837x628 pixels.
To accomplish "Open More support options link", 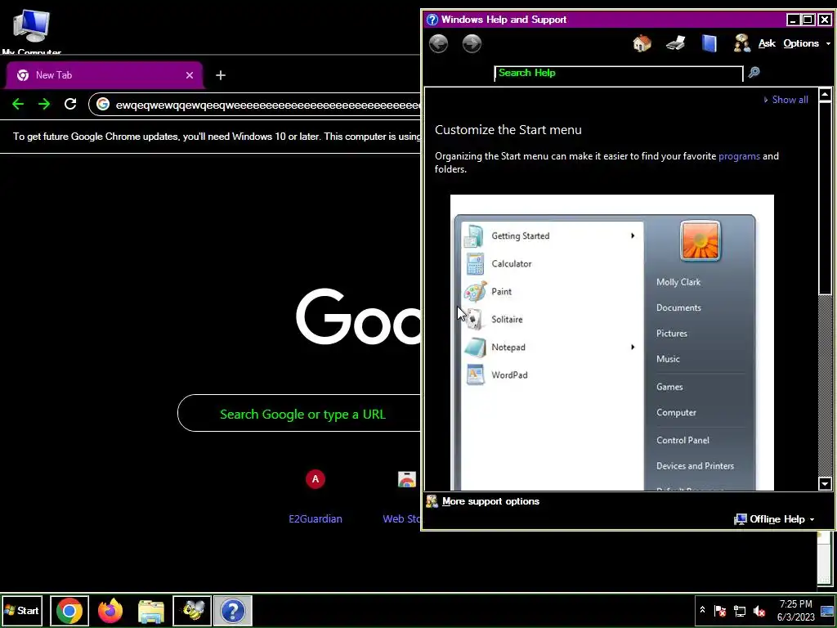I will coord(490,501).
